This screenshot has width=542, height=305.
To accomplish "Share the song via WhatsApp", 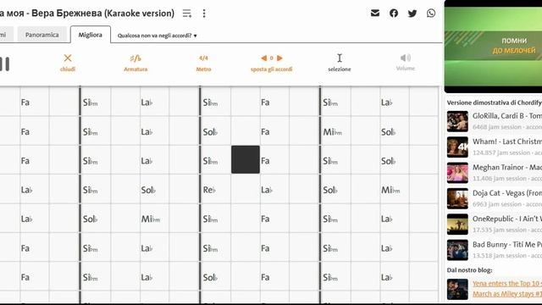I will pos(431,14).
